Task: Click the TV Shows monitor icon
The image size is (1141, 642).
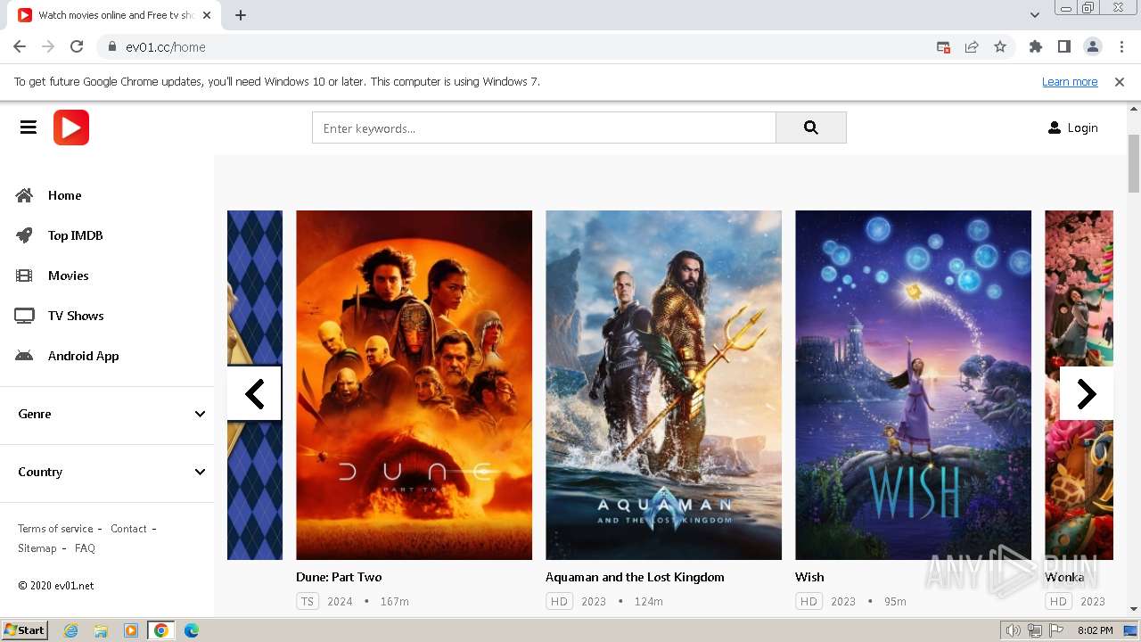Action: 24,316
